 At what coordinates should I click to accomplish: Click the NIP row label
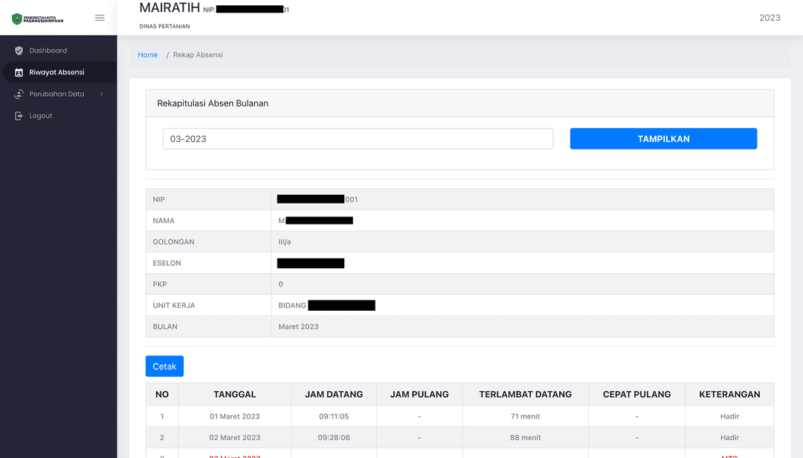pyautogui.click(x=159, y=199)
